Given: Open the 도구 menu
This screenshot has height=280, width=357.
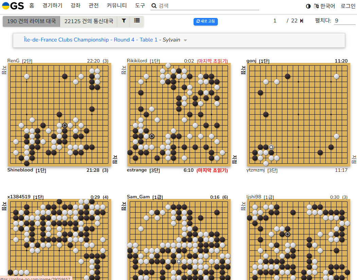Looking at the screenshot, I should (x=140, y=5).
